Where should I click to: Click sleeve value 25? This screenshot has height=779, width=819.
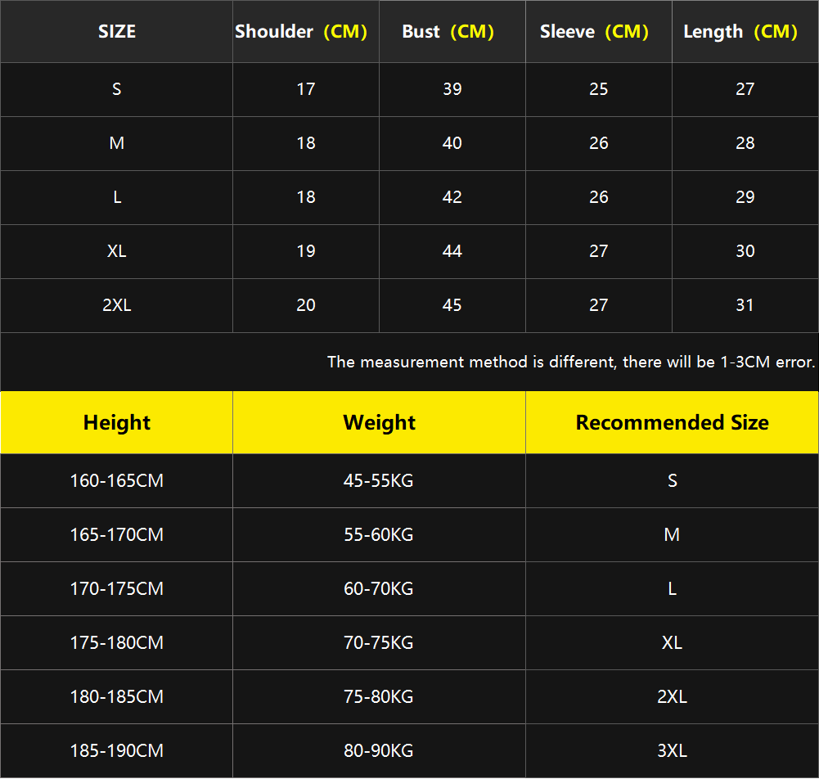[599, 89]
